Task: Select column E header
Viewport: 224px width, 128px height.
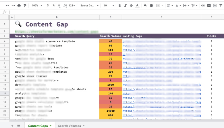Action: (212, 17)
